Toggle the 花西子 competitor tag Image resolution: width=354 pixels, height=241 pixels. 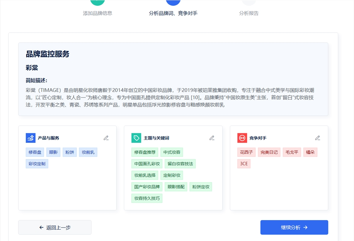(246, 152)
